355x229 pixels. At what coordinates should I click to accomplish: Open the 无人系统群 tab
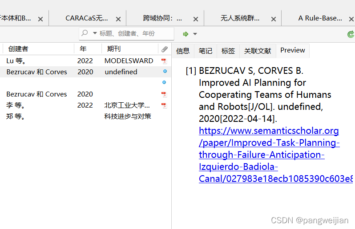point(240,18)
